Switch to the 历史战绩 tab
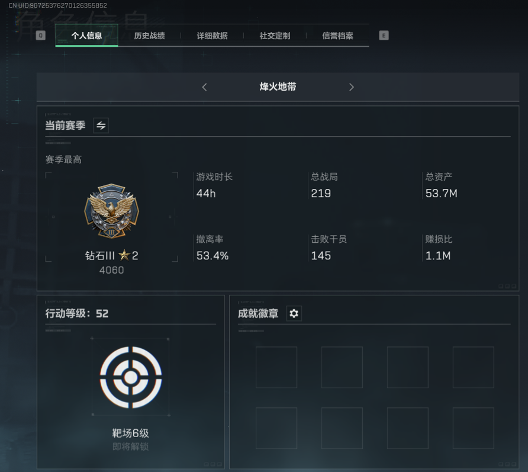 point(150,36)
